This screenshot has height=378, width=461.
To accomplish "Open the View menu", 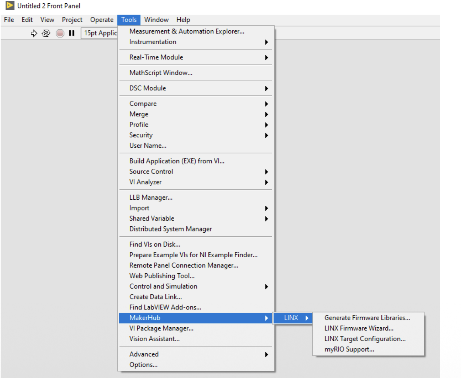I will pos(47,20).
